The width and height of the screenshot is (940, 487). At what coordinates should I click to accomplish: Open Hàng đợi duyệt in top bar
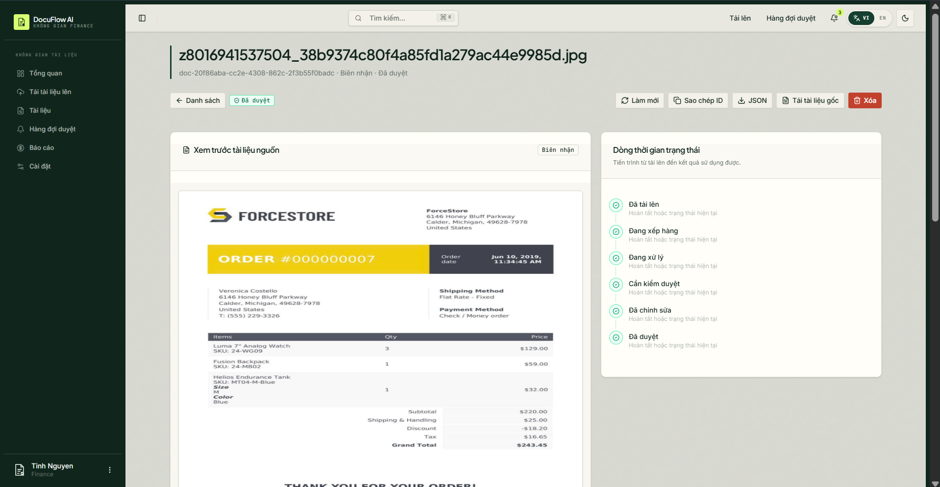791,18
